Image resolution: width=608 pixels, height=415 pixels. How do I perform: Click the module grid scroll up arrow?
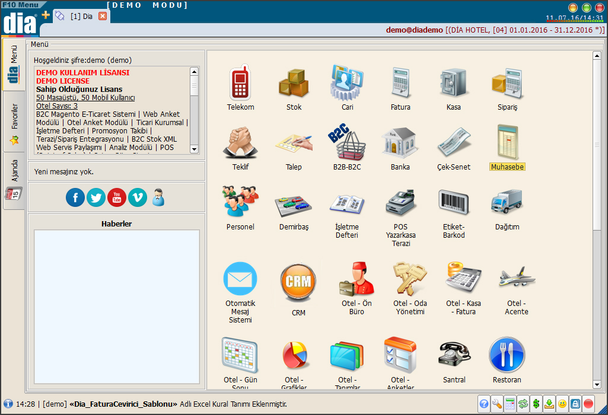[x=597, y=56]
